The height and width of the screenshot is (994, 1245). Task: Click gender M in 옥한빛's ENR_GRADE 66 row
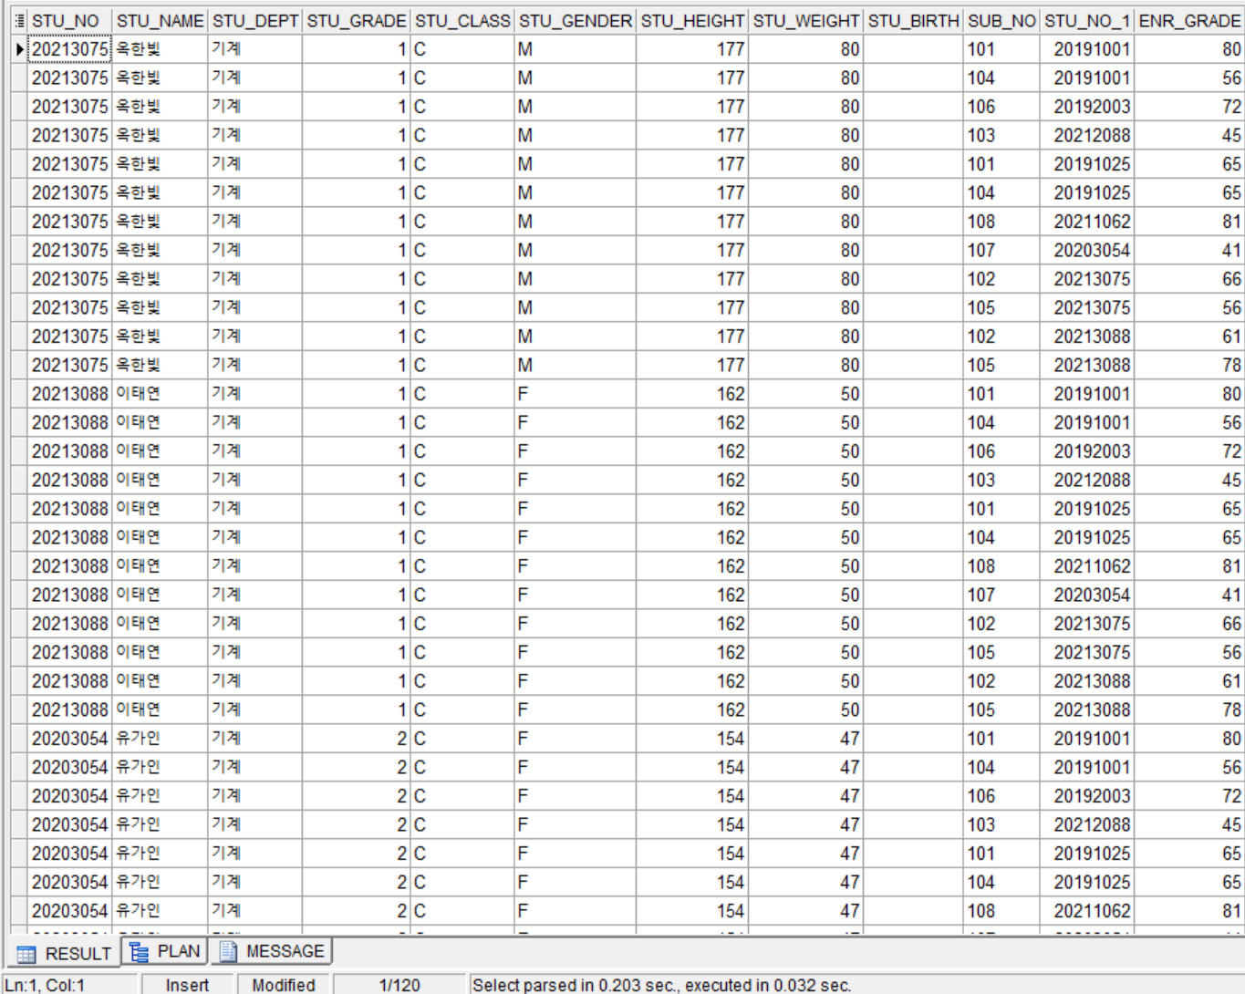[575, 279]
